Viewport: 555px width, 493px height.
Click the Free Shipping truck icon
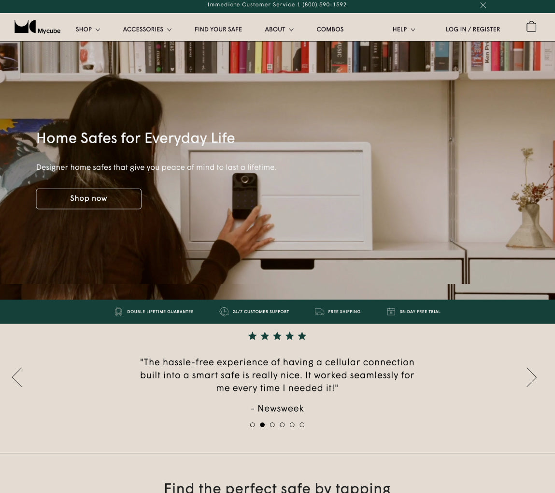319,312
